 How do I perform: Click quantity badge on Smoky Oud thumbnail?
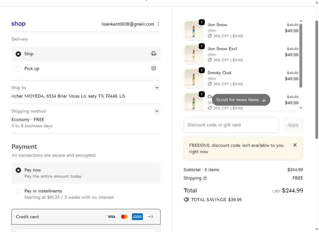(202, 70)
